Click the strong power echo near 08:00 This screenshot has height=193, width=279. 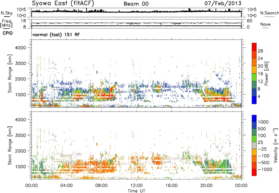[x=105, y=95]
